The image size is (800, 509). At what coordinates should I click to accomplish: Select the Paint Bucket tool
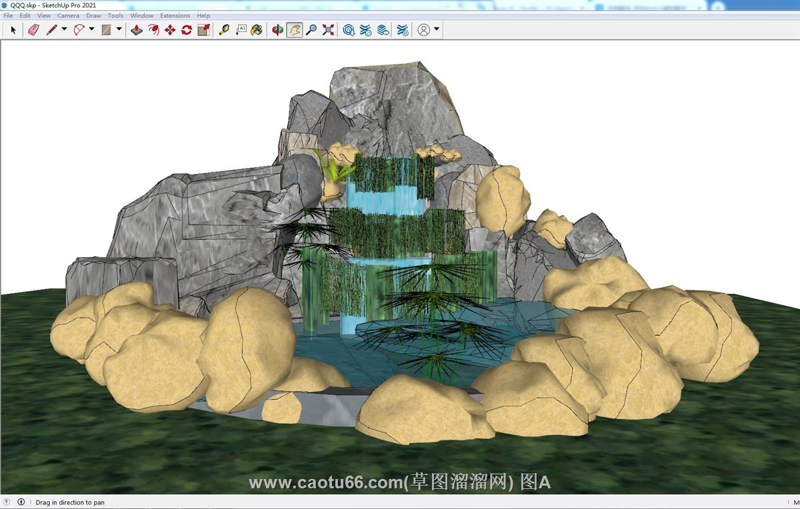[x=257, y=30]
